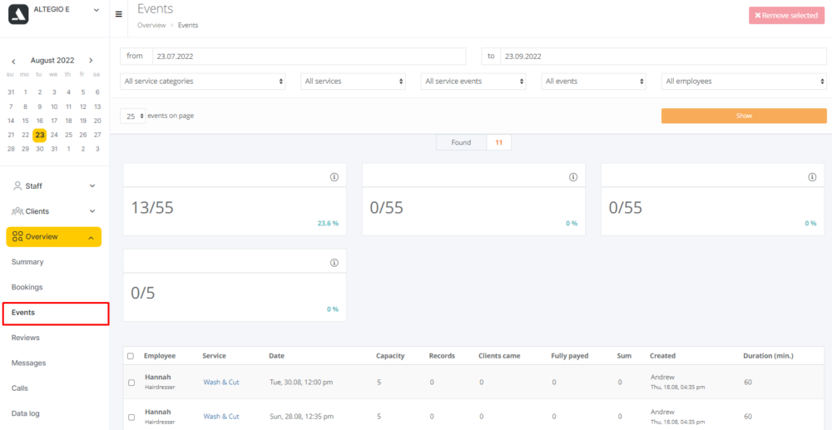Click the Duration (min.) column header
The width and height of the screenshot is (832, 430).
[x=768, y=356]
